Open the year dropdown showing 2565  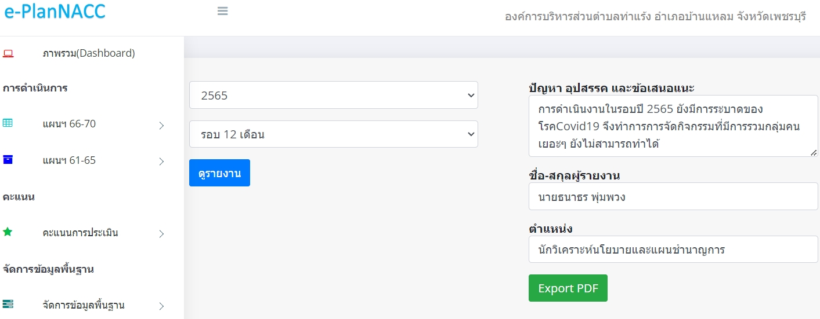pos(334,95)
